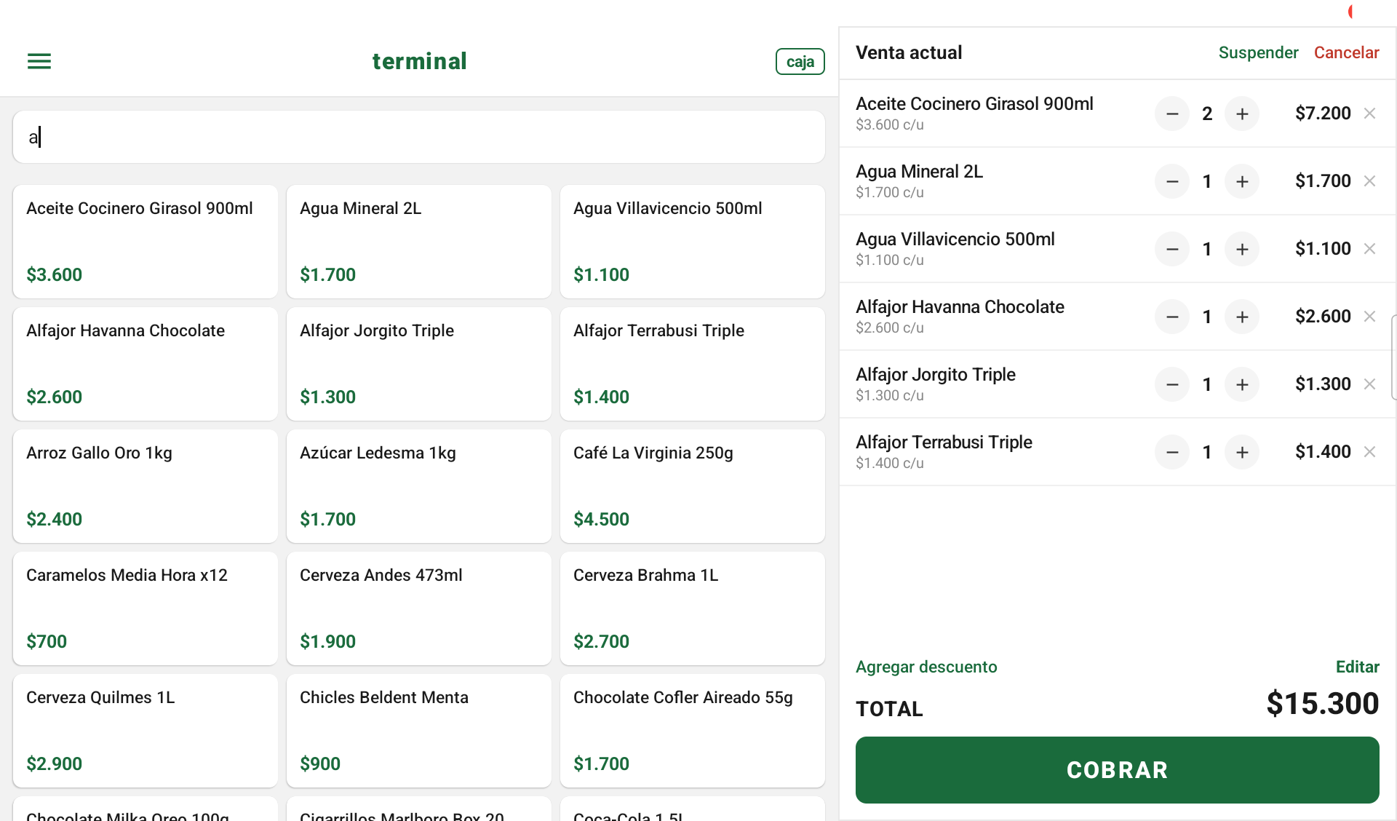This screenshot has height=821, width=1397.
Task: Click Editar next to total
Action: [1357, 667]
